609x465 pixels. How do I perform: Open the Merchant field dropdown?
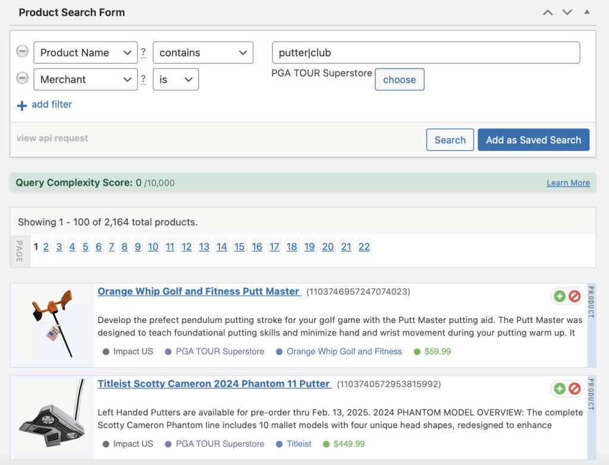tap(86, 79)
